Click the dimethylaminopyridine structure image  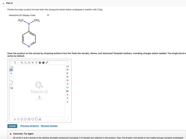[x=29, y=33]
